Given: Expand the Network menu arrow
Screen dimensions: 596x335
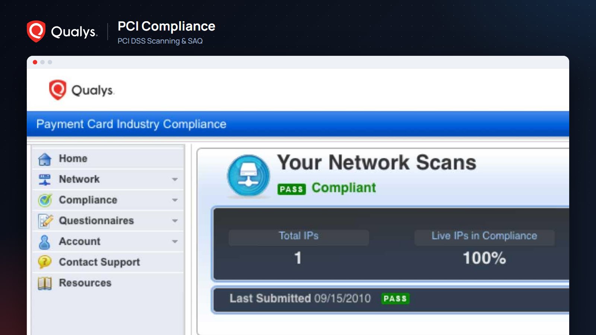Looking at the screenshot, I should [175, 179].
